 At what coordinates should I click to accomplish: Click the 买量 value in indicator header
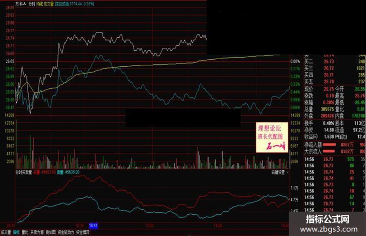click(45, 172)
